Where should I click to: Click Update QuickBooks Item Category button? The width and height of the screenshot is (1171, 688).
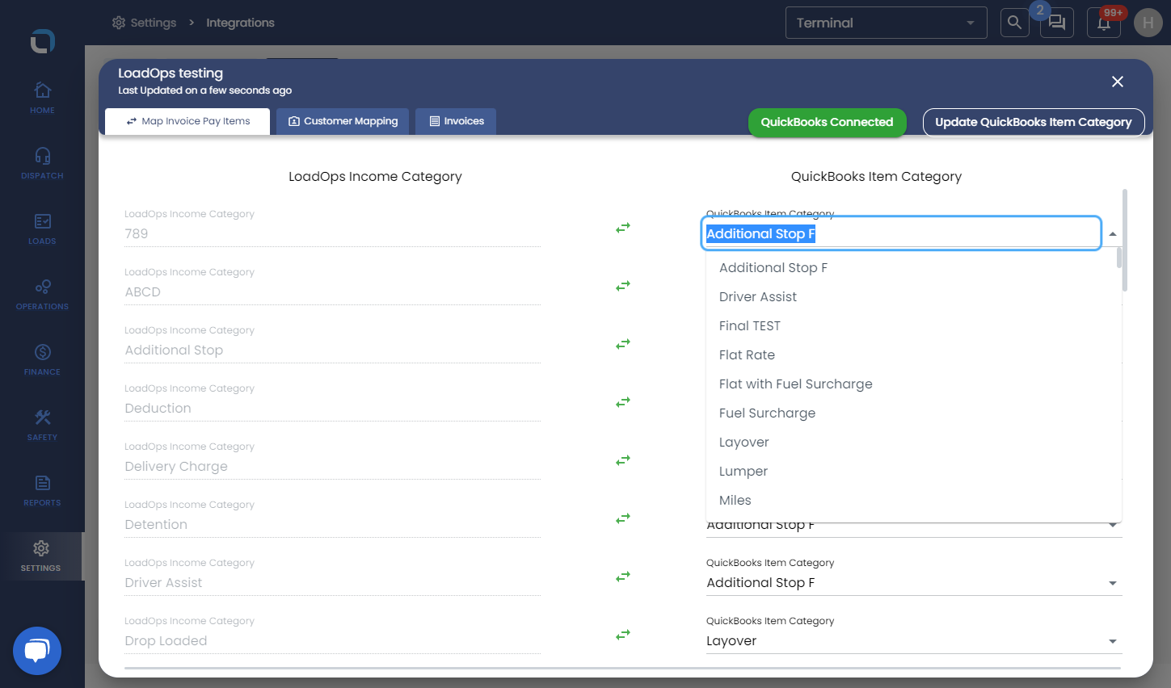tap(1034, 122)
